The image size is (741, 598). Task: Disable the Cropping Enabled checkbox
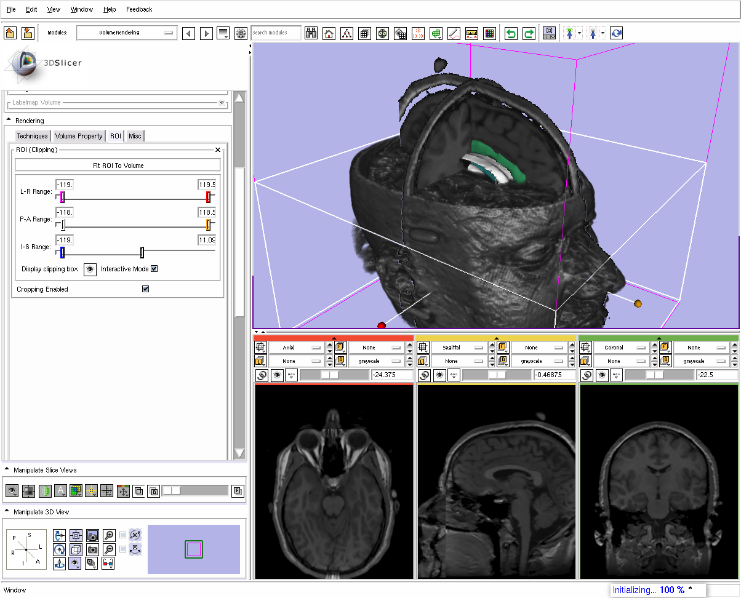146,289
